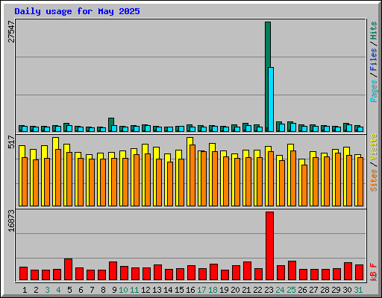Screen dimensions: 382x298
Task: Click the cyan files bar for day 23
Action: pyautogui.click(x=271, y=99)
